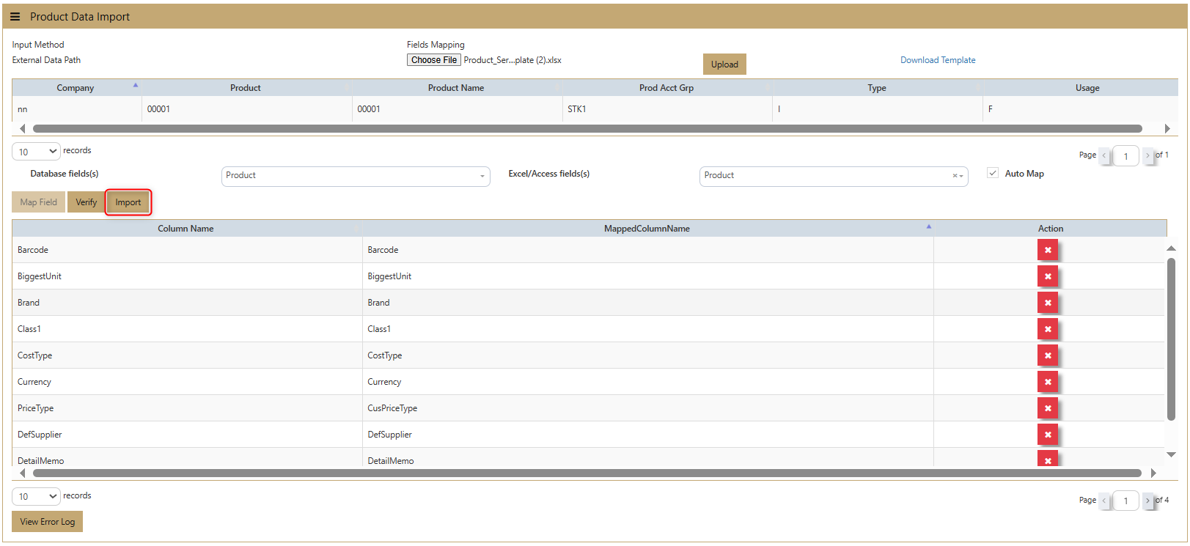Toggle the Auto Map checkbox
Image resolution: width=1190 pixels, height=546 pixels.
point(993,174)
